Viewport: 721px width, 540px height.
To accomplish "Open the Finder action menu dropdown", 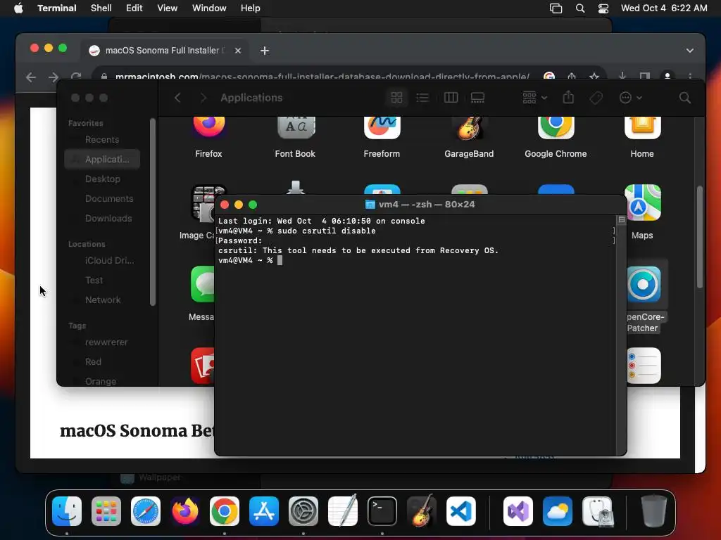I will (630, 97).
